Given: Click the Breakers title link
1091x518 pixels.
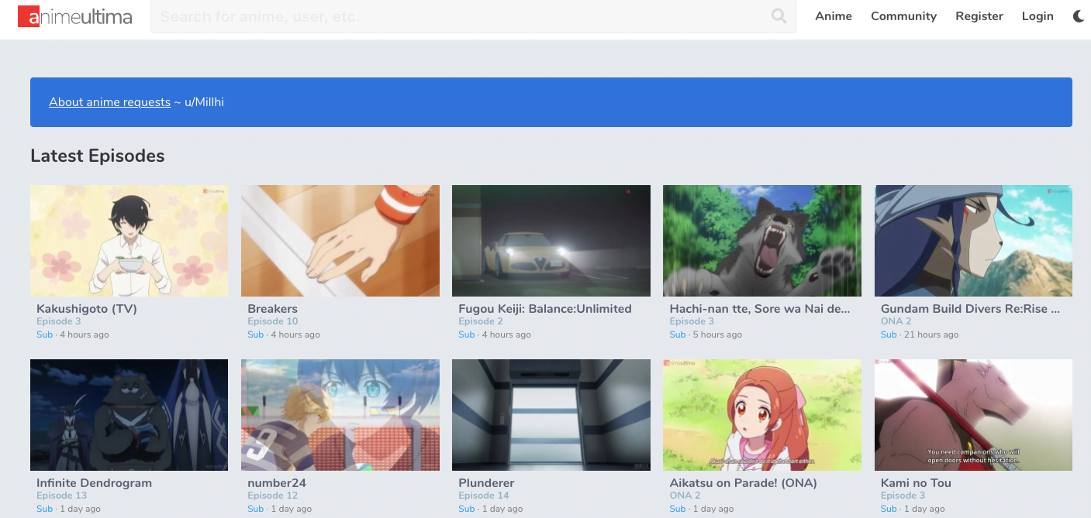Looking at the screenshot, I should 272,309.
